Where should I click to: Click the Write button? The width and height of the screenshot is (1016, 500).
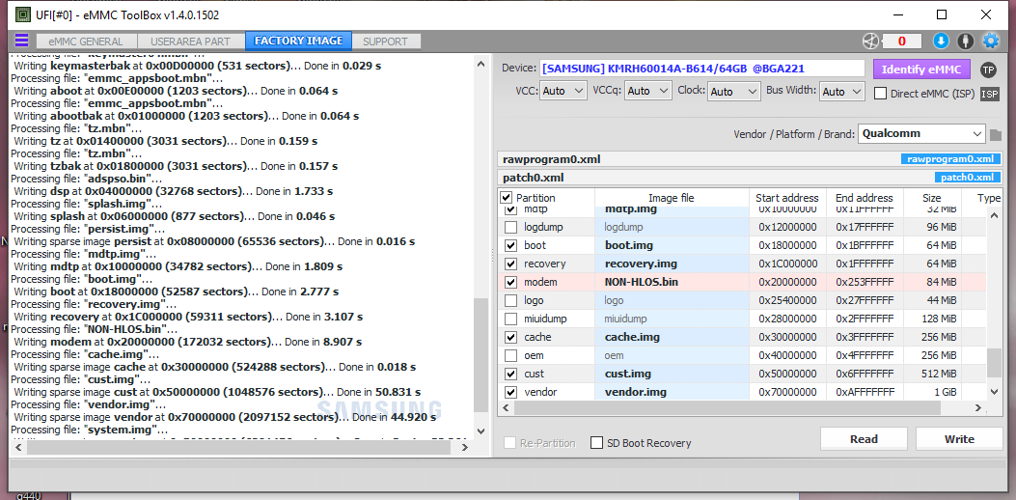959,439
